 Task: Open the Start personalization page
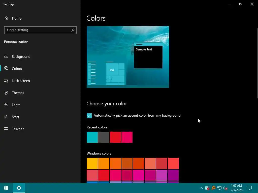pyautogui.click(x=12, y=117)
